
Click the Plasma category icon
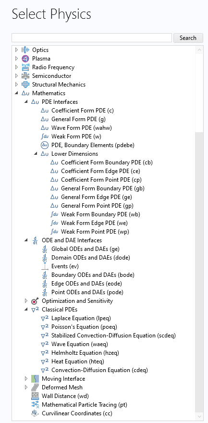25,59
